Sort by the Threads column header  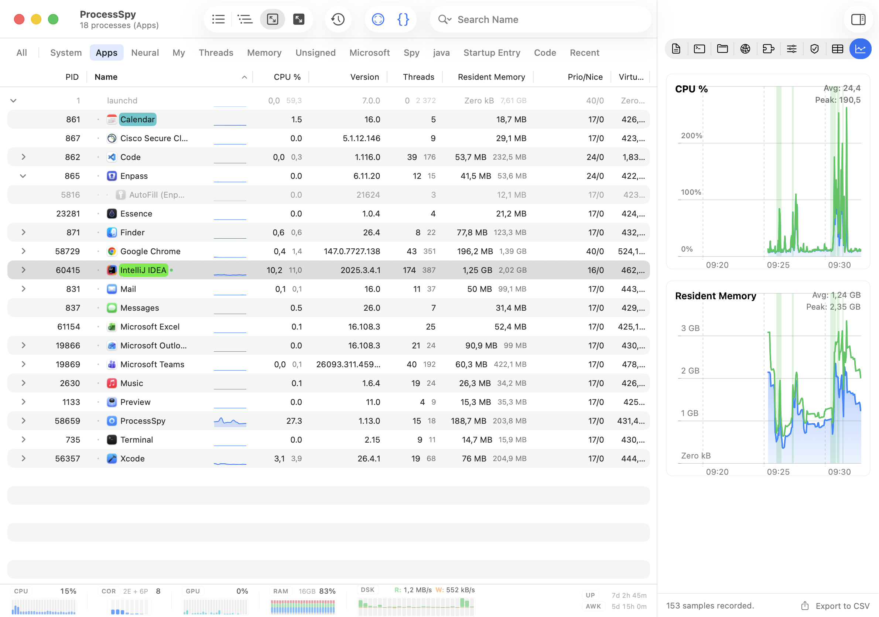(418, 77)
